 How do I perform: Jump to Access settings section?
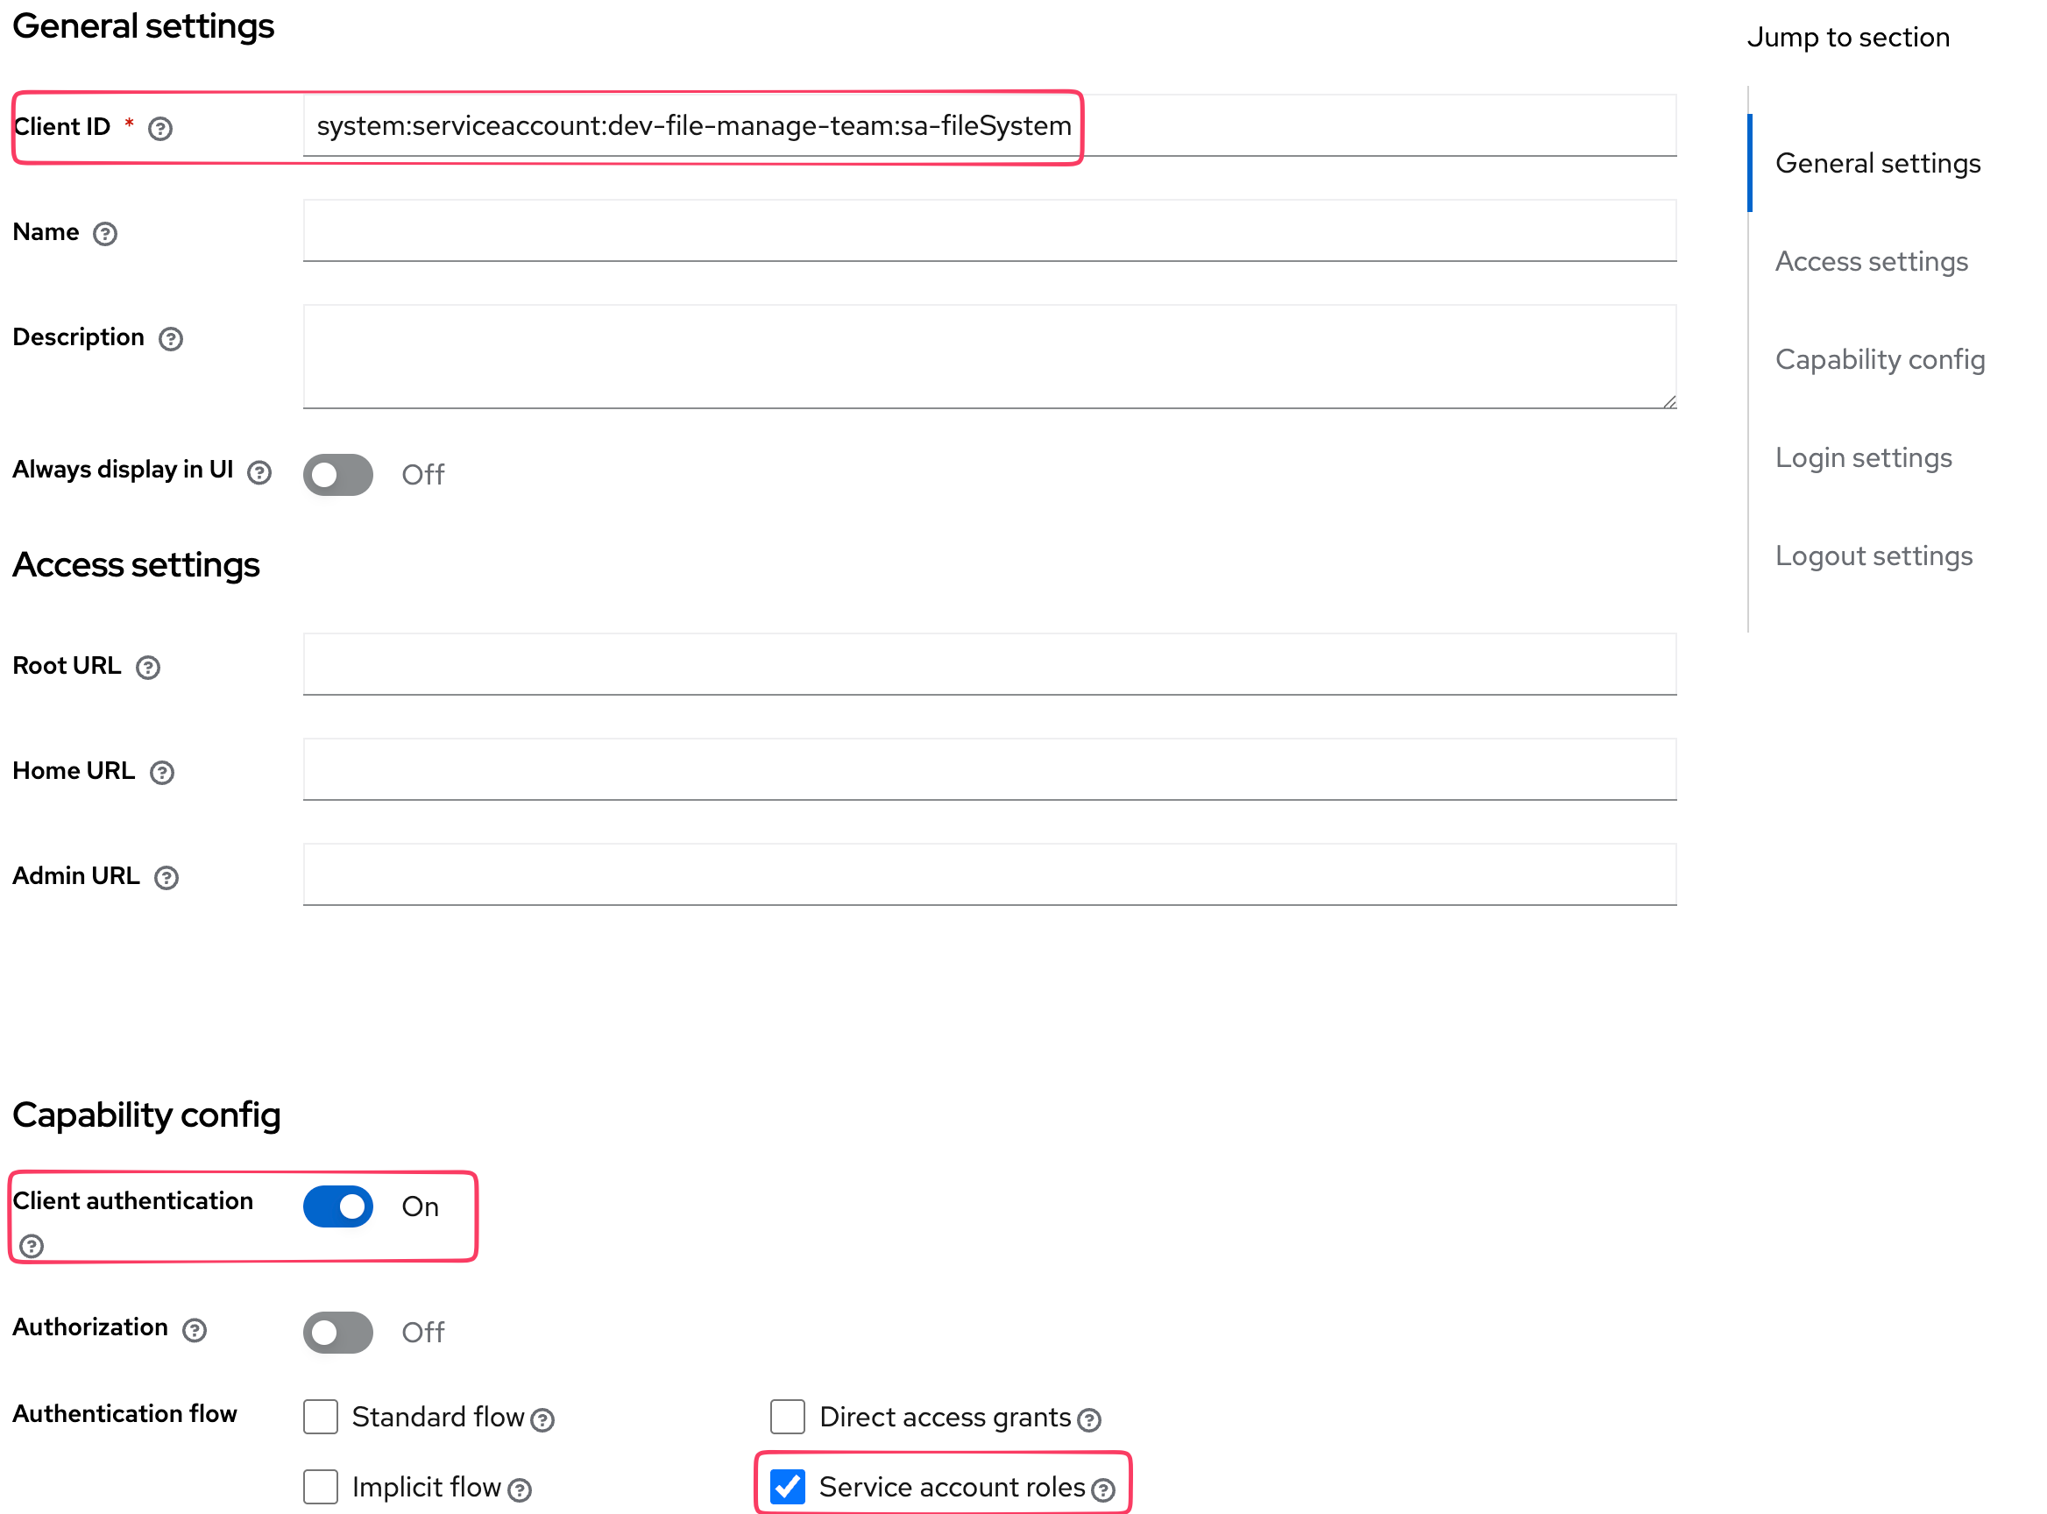(1872, 262)
